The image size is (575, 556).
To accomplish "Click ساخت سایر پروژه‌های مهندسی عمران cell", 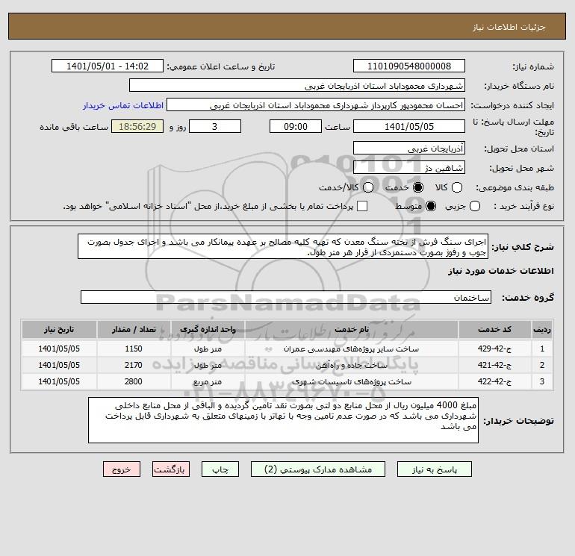I will 351,349.
